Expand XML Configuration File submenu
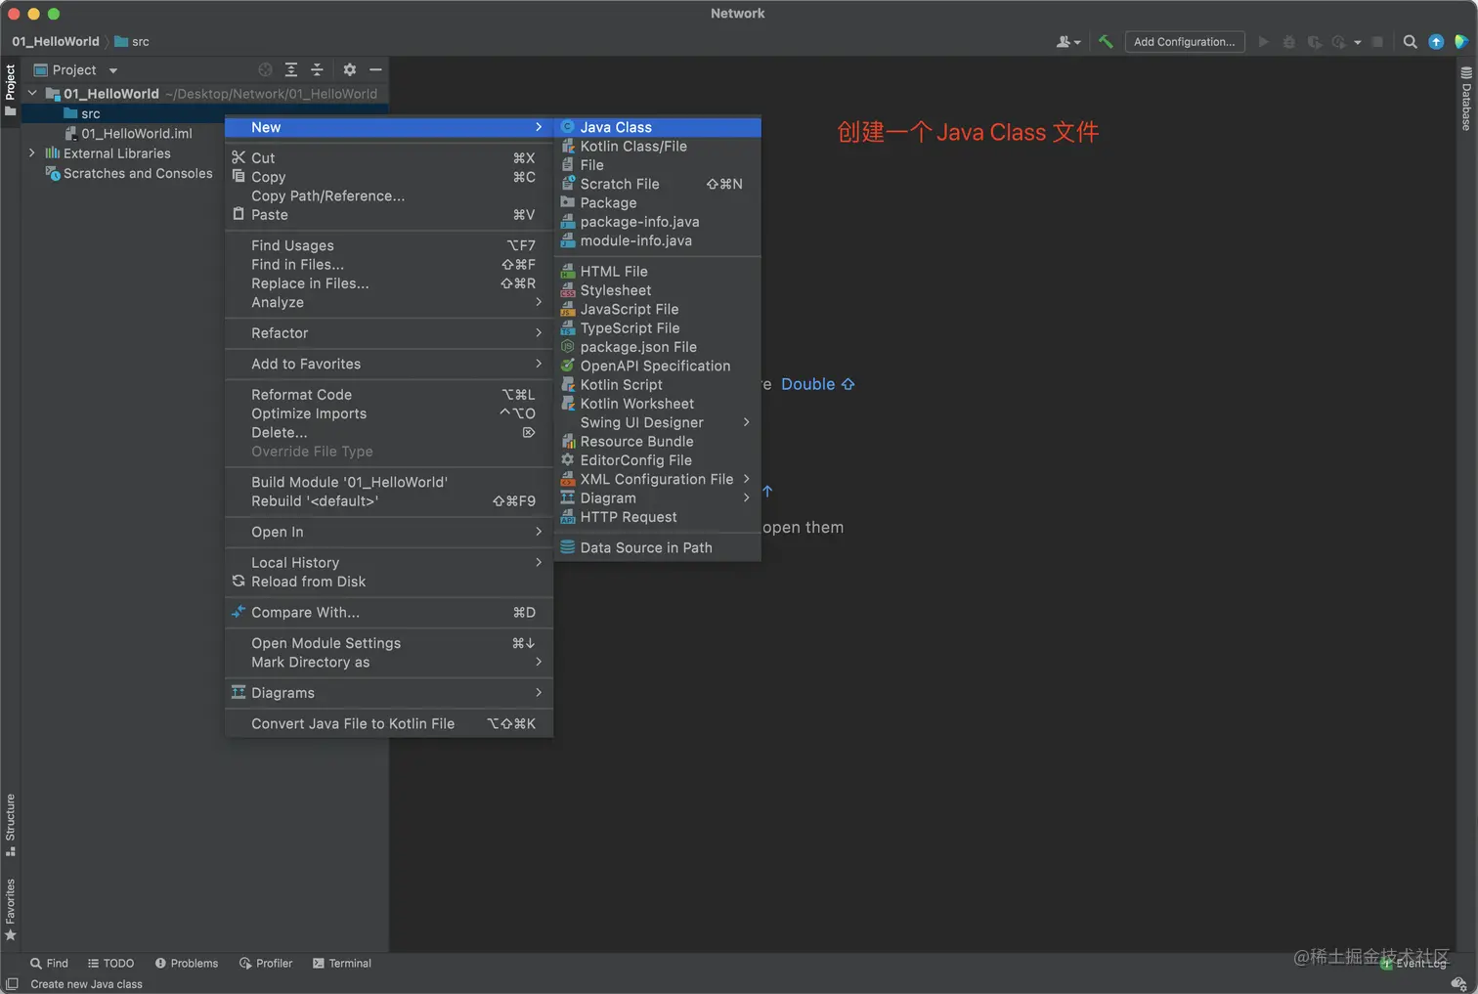 pos(658,479)
